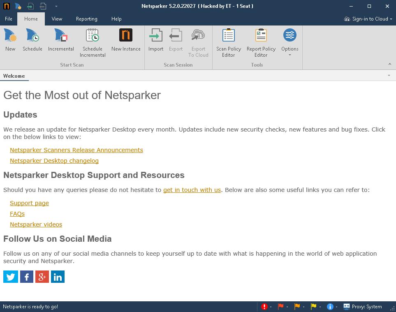Open the Welcome tab list dropdown arrow

pos(389,76)
